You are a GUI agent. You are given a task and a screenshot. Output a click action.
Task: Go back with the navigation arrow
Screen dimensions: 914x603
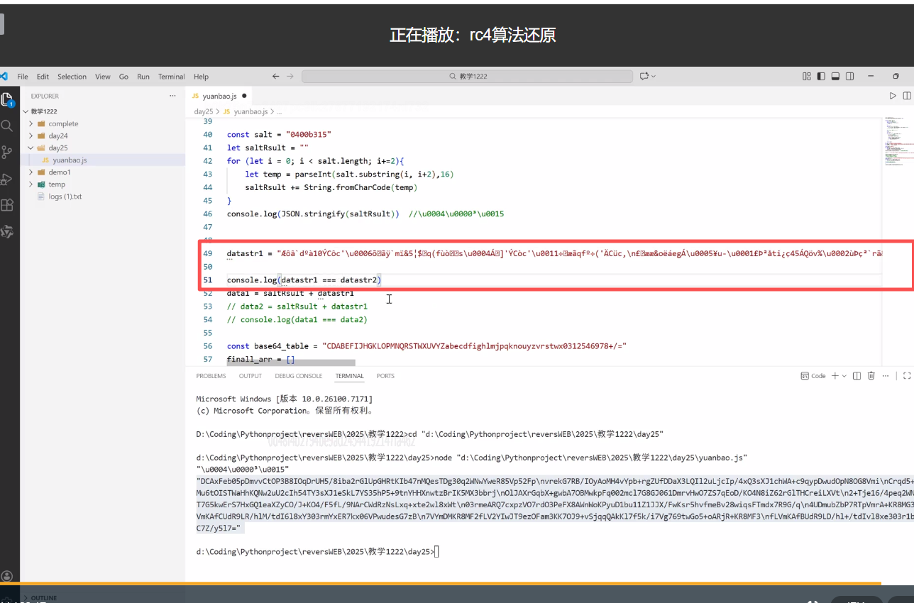coord(275,76)
